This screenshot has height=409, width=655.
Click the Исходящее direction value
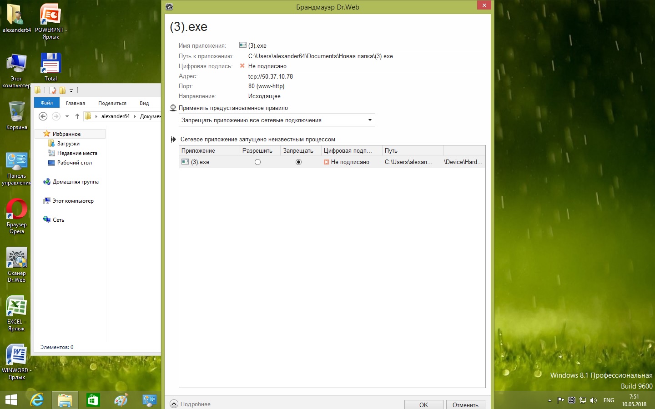[264, 96]
